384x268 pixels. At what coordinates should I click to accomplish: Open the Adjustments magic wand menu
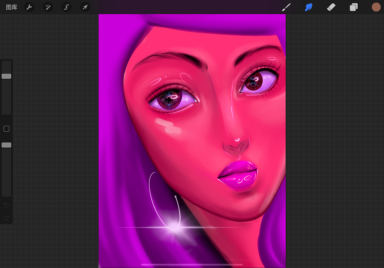pyautogui.click(x=48, y=7)
